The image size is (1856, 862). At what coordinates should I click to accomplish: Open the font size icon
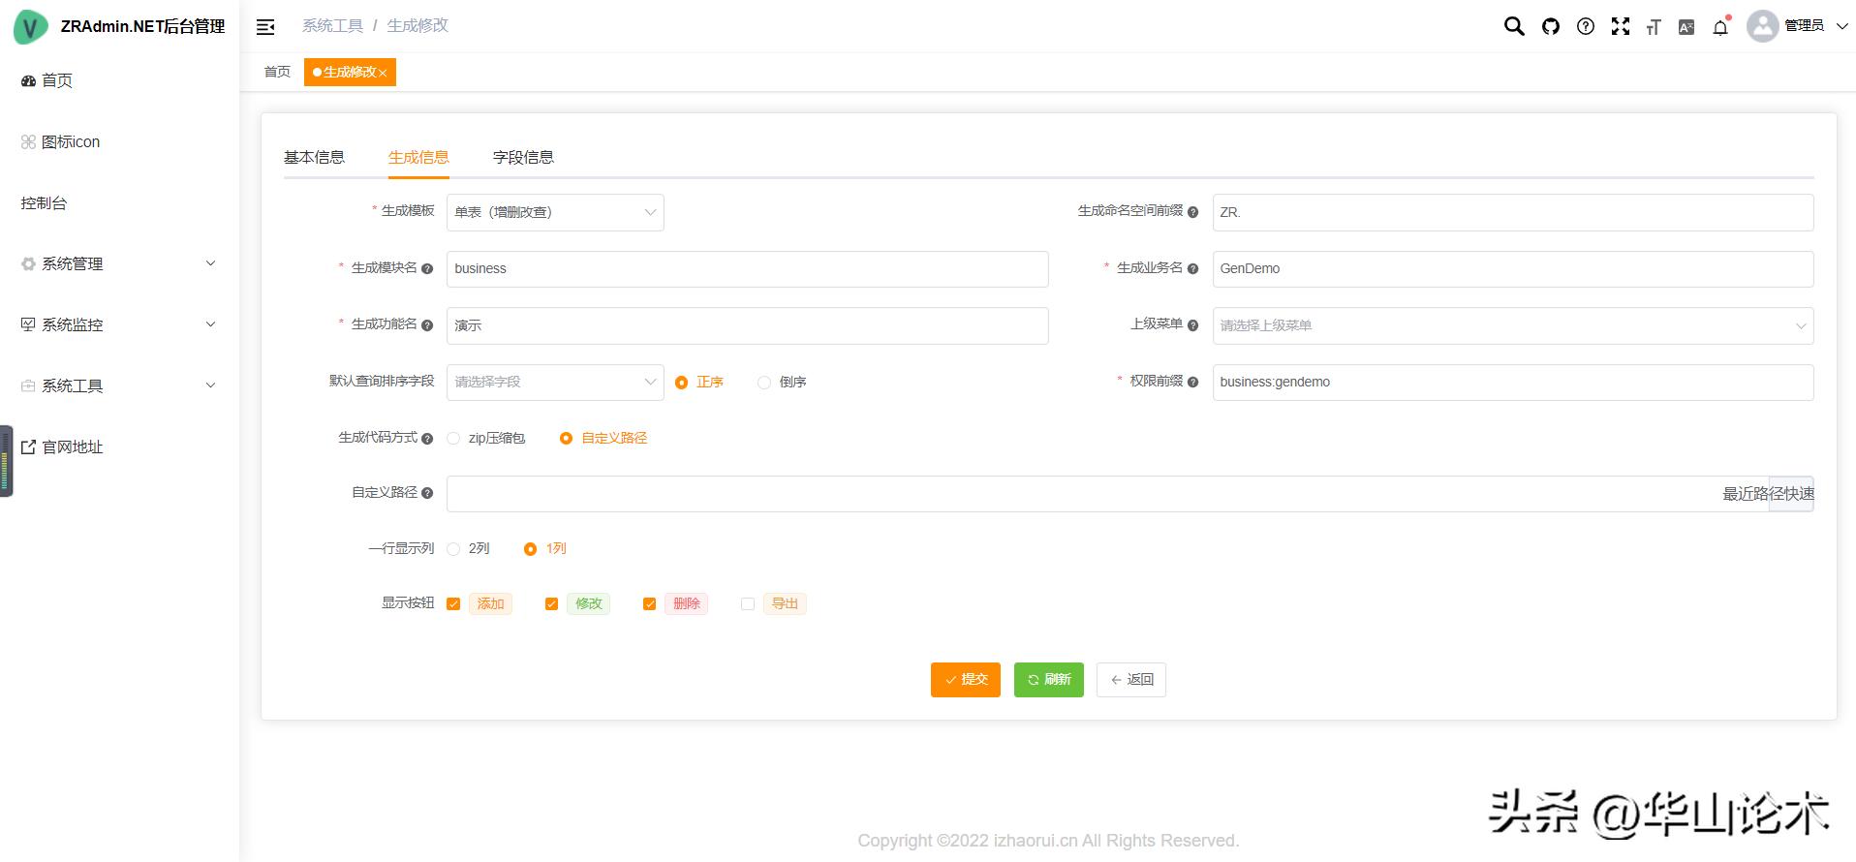[x=1654, y=27]
